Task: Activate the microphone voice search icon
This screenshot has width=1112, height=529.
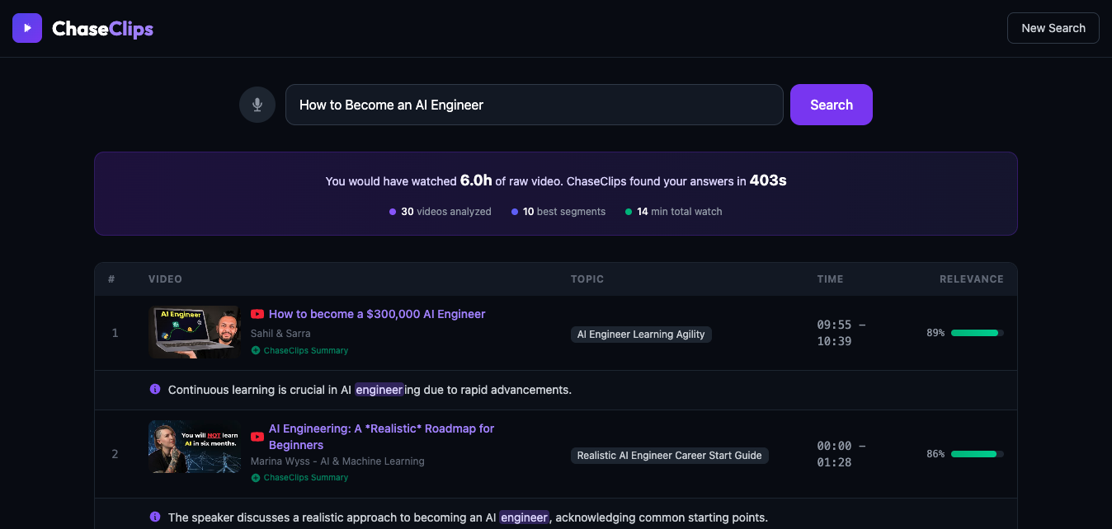Action: pos(257,105)
